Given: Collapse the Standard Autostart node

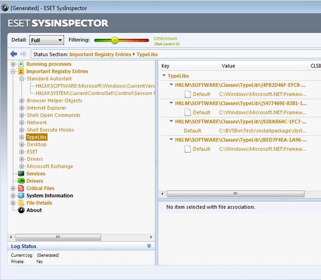Looking at the screenshot, I should [22, 79].
